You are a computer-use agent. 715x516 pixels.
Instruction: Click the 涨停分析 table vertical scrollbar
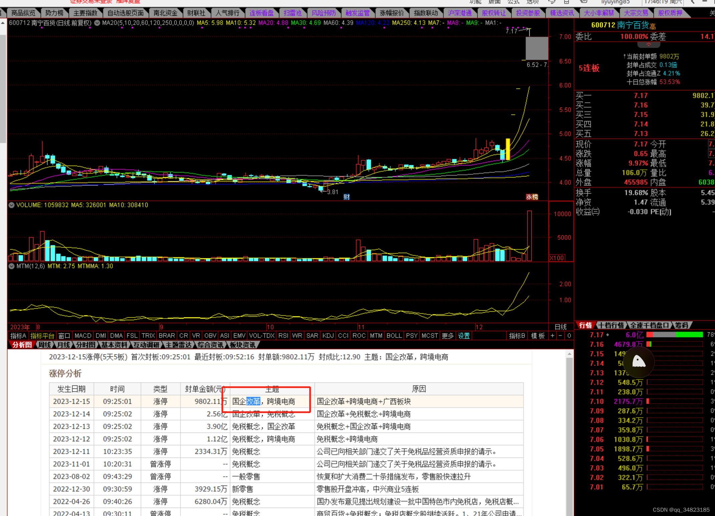pos(569,434)
